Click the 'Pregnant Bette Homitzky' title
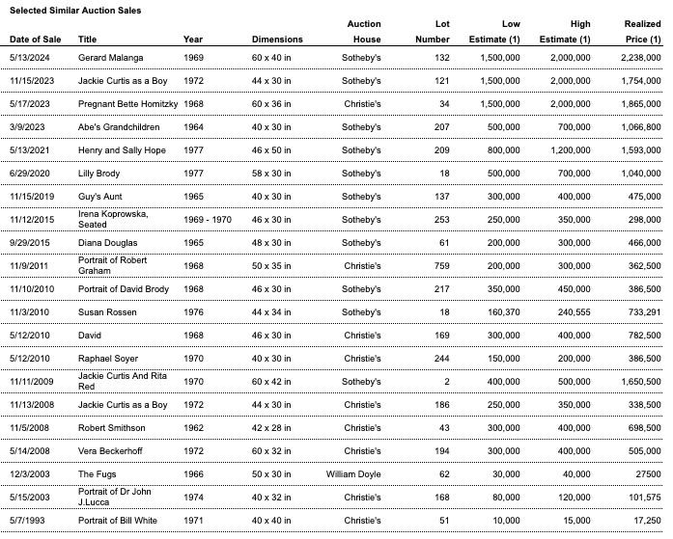Image resolution: width=673 pixels, height=539 pixels. point(128,104)
